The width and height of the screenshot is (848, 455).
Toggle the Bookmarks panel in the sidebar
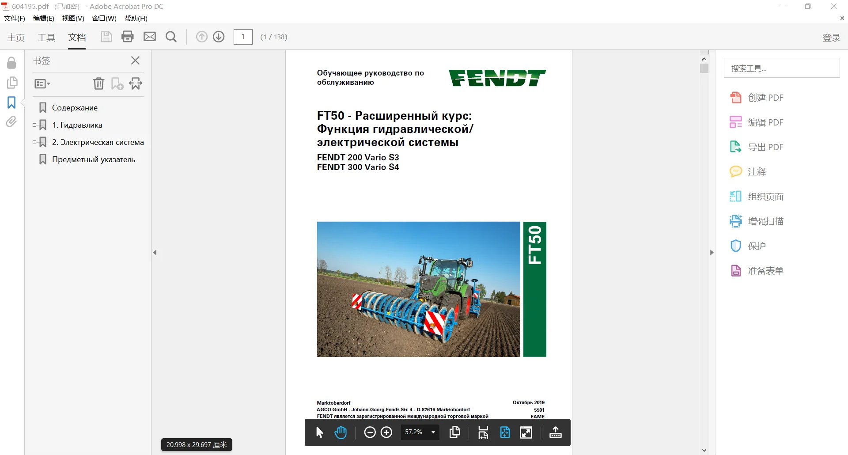click(x=11, y=102)
